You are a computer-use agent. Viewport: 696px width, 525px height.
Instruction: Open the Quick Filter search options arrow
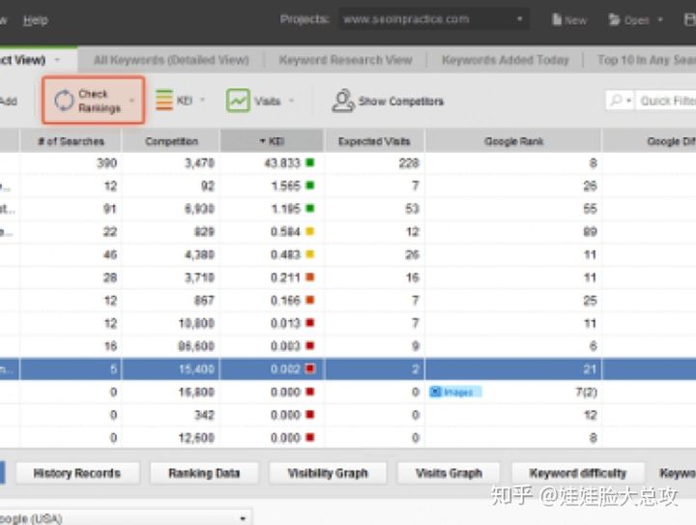click(x=628, y=101)
